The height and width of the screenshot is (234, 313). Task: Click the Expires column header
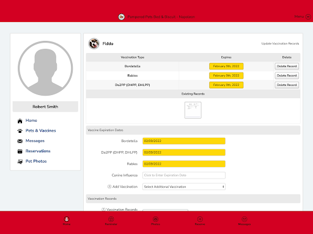coord(226,57)
